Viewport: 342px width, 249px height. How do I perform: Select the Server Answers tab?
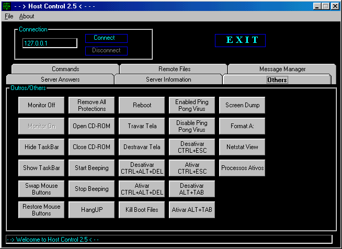click(60, 80)
